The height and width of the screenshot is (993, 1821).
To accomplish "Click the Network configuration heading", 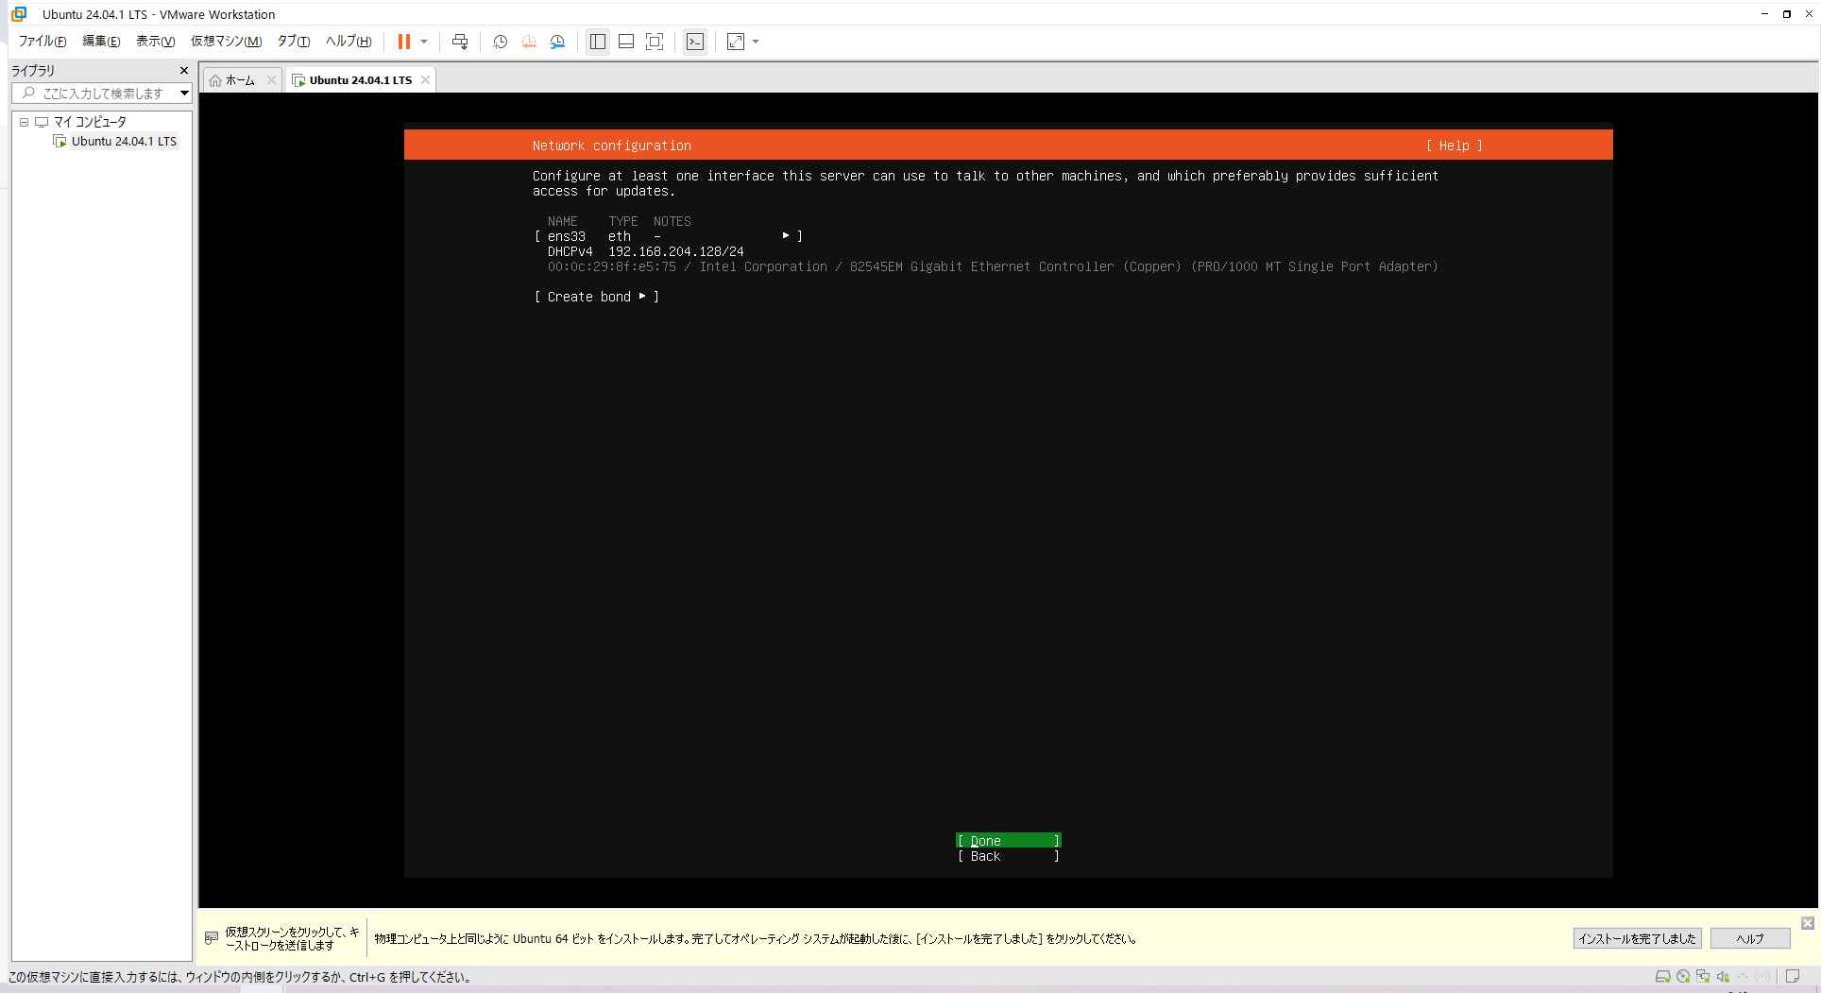I will [x=612, y=146].
